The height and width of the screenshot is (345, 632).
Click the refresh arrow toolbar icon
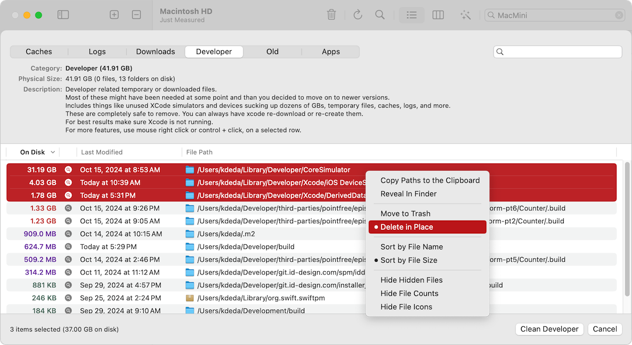[357, 15]
